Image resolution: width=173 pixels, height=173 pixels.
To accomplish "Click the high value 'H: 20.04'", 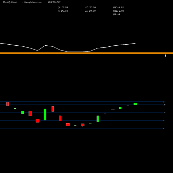I will 91,8.
